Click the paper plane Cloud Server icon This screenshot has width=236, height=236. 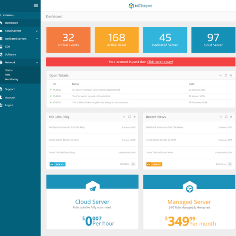[x=93, y=188]
